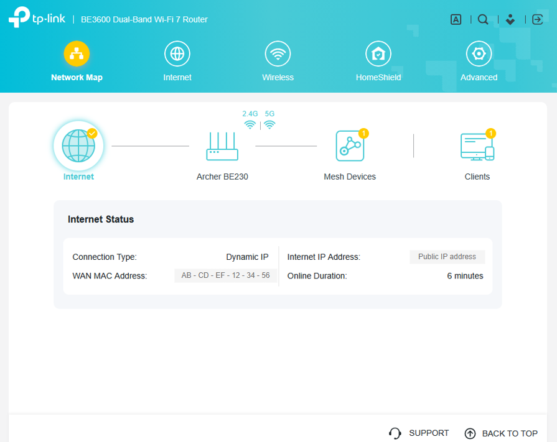Click the Support headset icon
The image size is (557, 442).
point(395,433)
